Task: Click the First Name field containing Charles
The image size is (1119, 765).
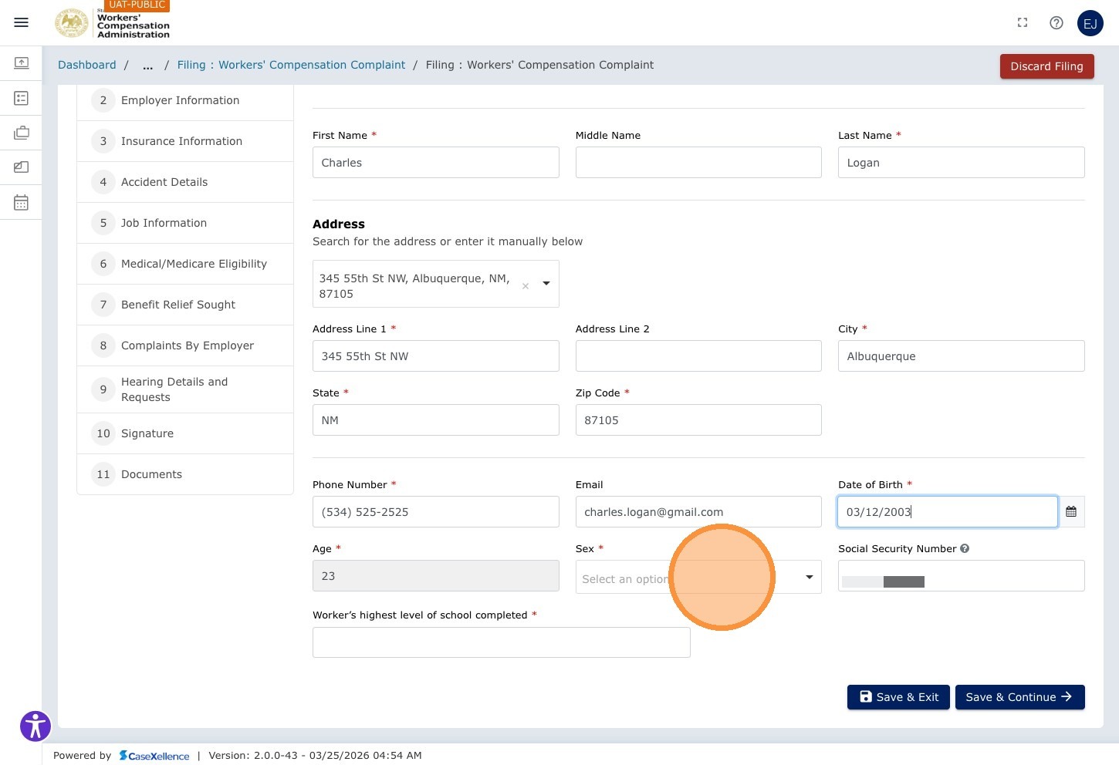Action: (x=435, y=163)
